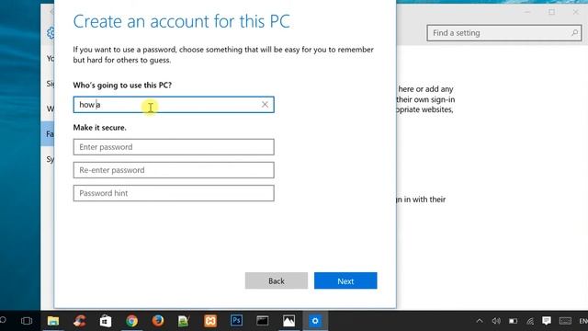Check the battery status icon
The width and height of the screenshot is (588, 331).
[513, 321]
